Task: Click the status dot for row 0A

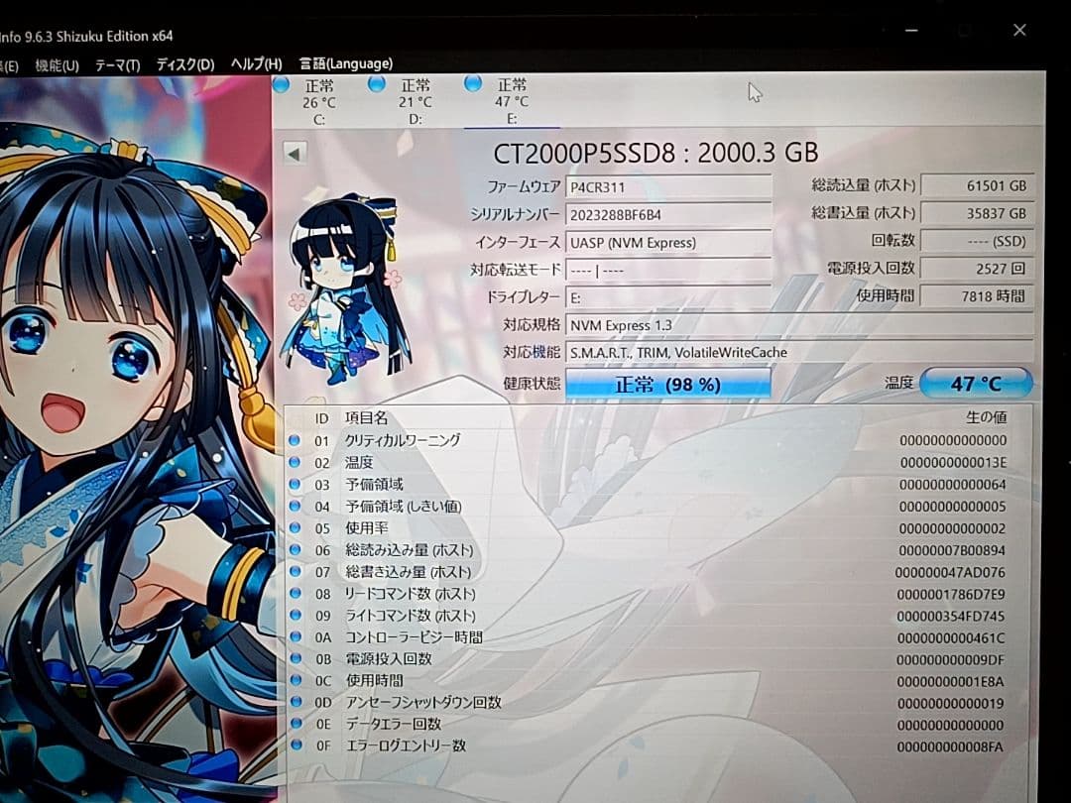Action: [x=296, y=636]
